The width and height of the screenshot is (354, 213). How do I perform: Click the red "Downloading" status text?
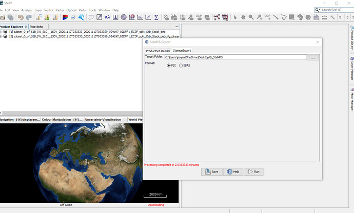(x=156, y=205)
